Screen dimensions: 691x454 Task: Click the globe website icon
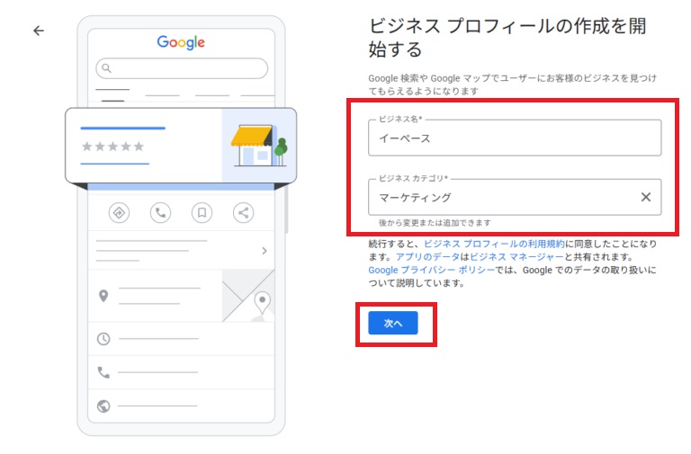pos(103,406)
